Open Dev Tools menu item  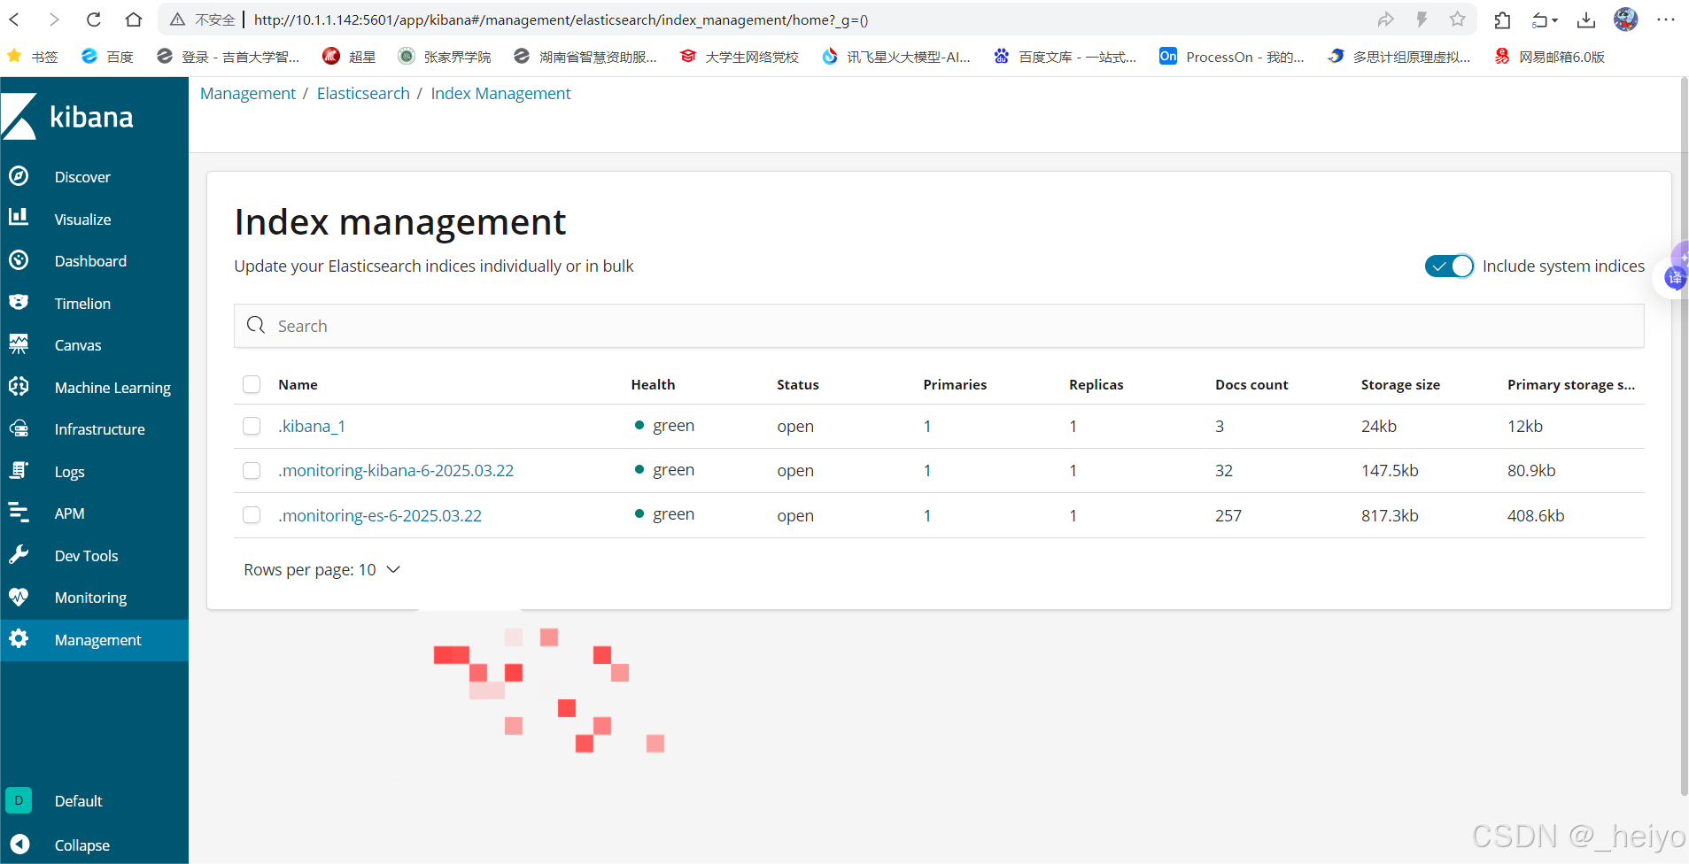pos(86,556)
